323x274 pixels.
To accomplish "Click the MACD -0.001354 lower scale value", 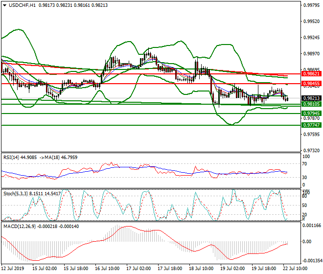I will 312,261.
